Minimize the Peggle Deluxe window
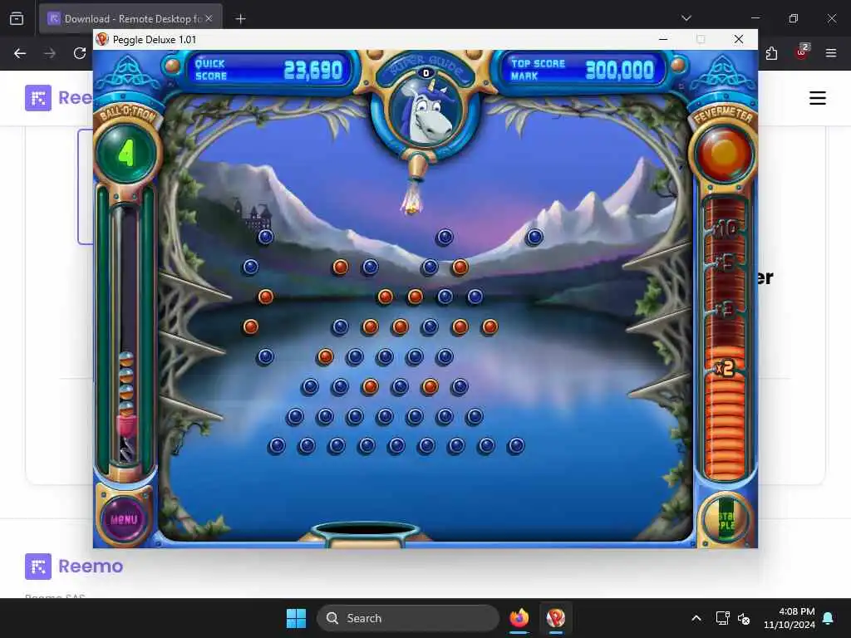Viewport: 851px width, 638px height. [x=663, y=39]
